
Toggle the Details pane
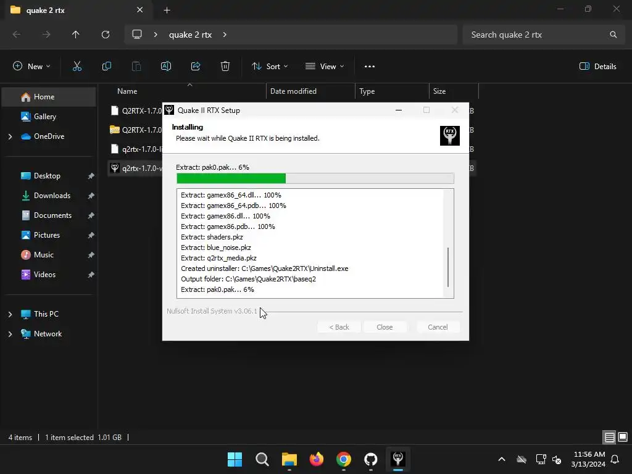[x=597, y=67]
